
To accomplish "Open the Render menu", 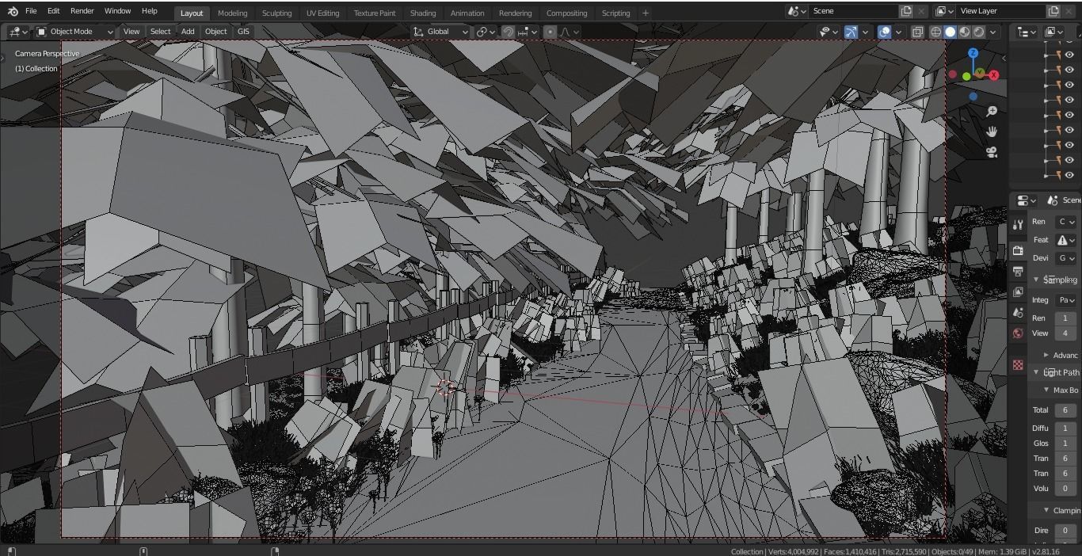I will [82, 11].
